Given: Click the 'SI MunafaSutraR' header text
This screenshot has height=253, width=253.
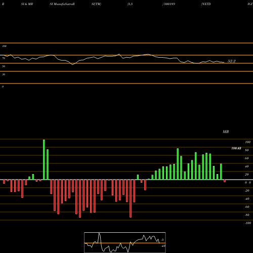Looking at the screenshot, I should coord(62,4).
